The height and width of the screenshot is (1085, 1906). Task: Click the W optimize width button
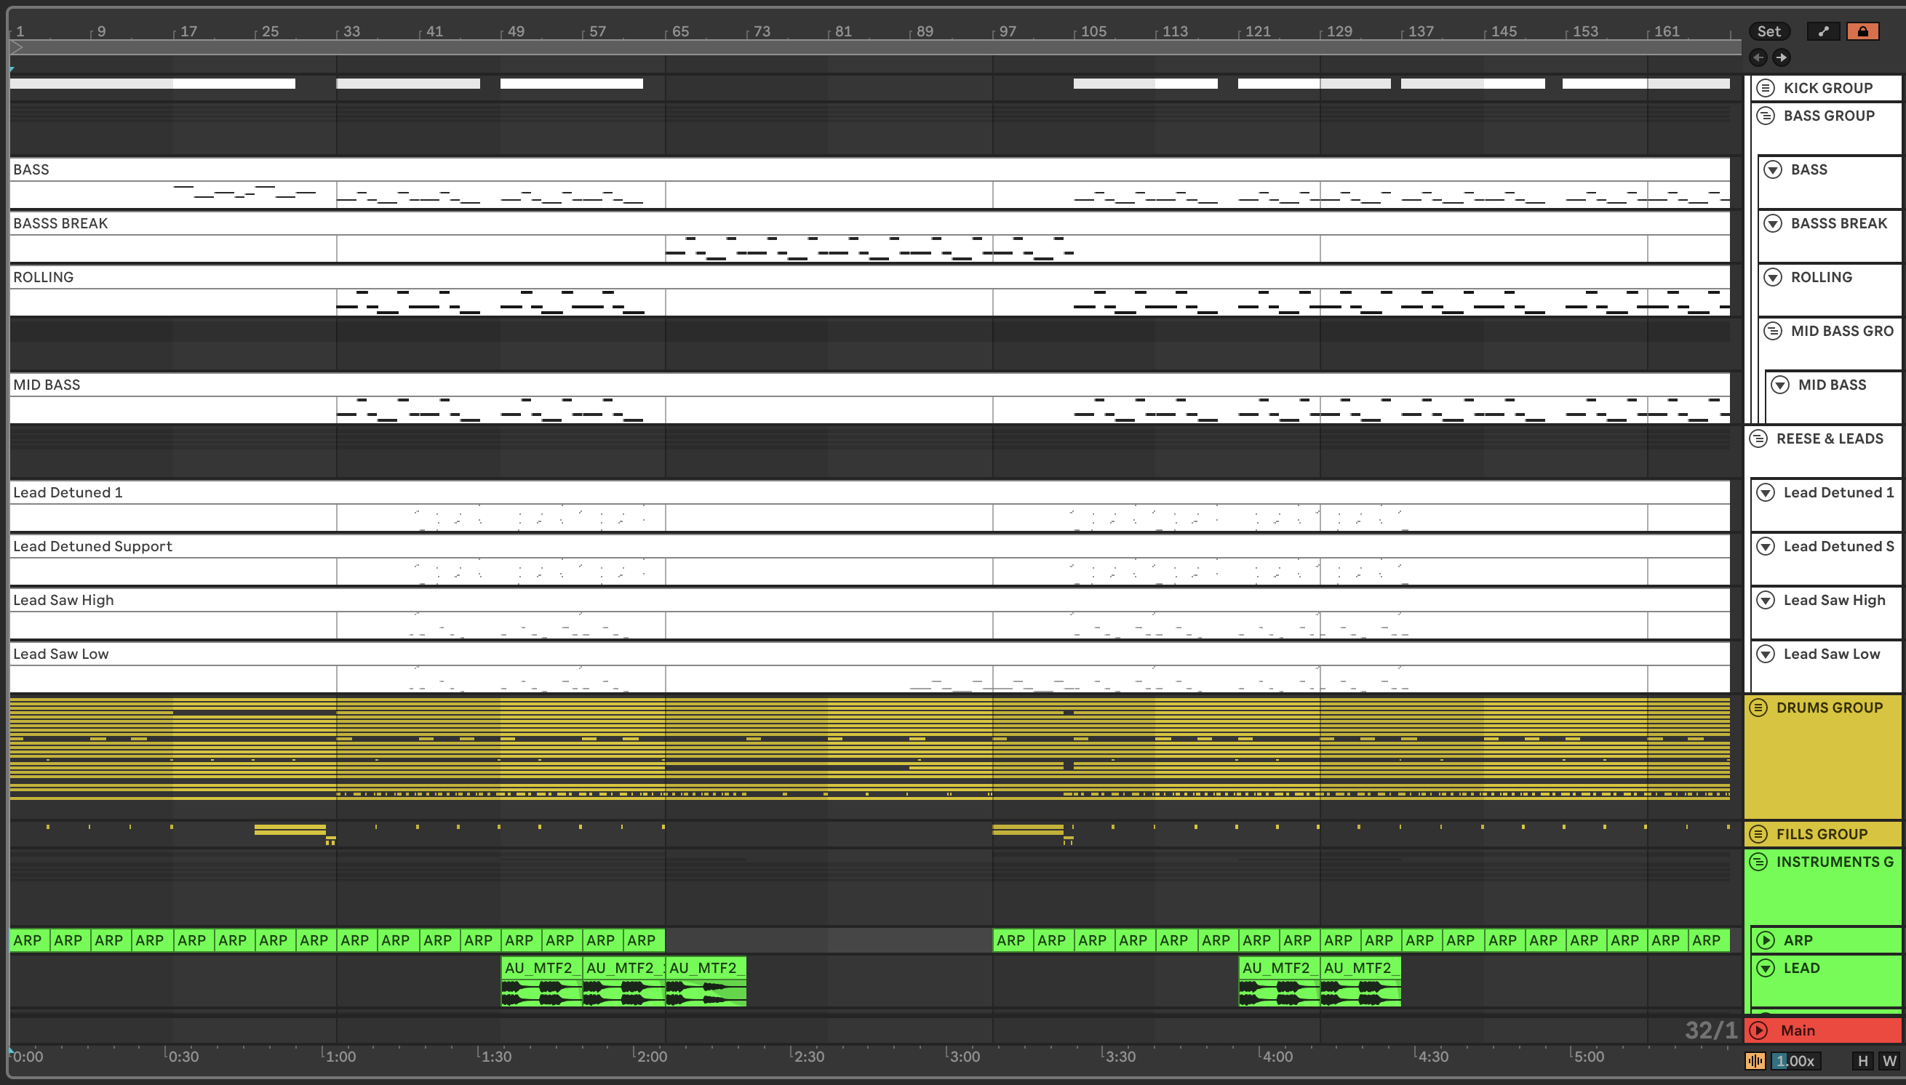[1889, 1061]
